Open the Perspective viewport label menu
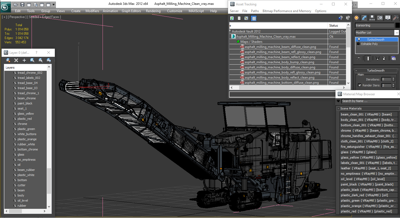This screenshot has height=218, width=400. 17,17
